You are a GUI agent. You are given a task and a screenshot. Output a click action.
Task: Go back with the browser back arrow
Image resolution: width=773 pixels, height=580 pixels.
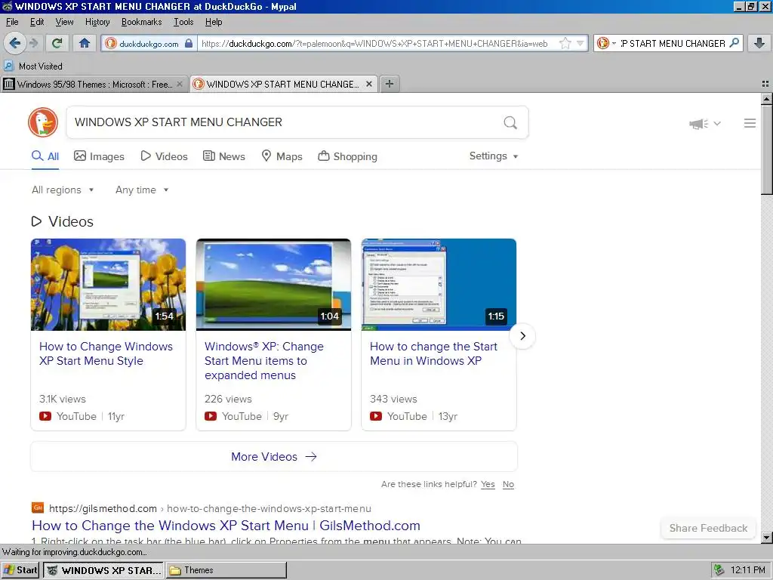pyautogui.click(x=15, y=43)
